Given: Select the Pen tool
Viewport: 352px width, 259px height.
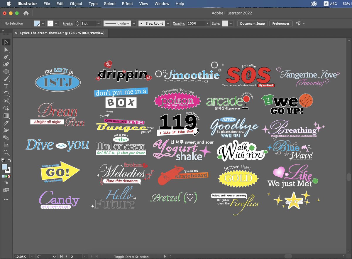Looking at the screenshot, I should (x=6, y=57).
